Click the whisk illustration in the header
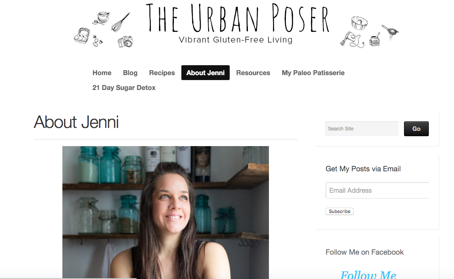The image size is (454, 279). (x=121, y=22)
